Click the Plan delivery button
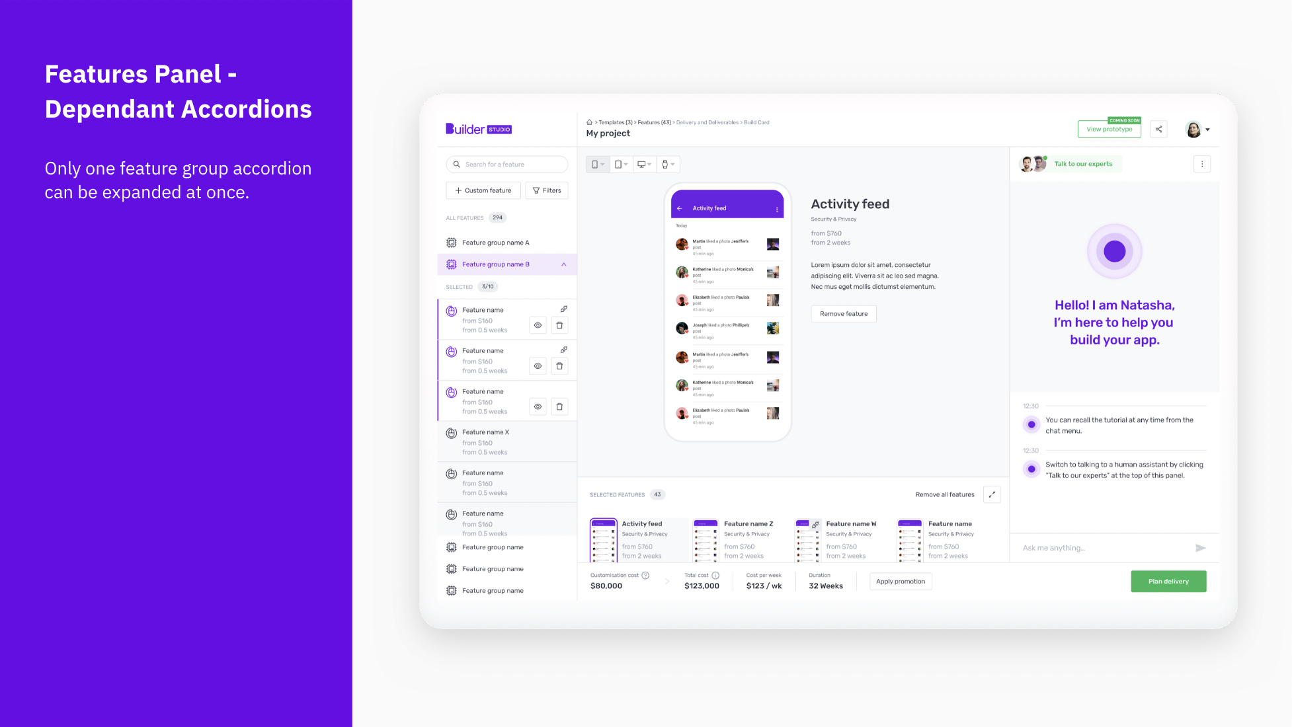The image size is (1292, 727). pos(1168,581)
